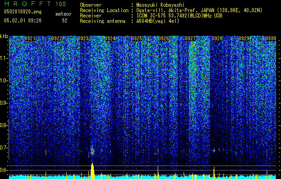Click the 0921 time marker
281x179 pixels.
click(x=30, y=38)
